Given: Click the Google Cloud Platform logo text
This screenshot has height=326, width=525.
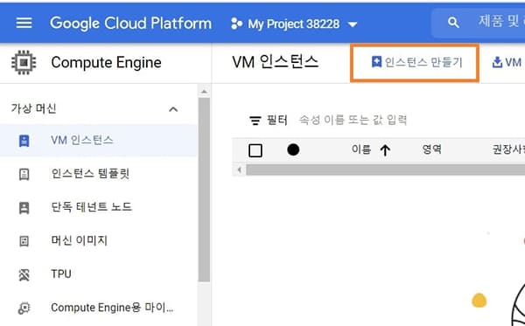Looking at the screenshot, I should click(131, 24).
